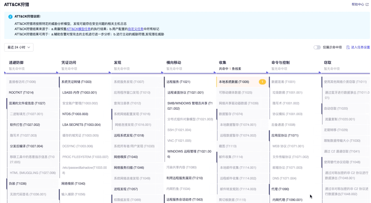Open technique 使用替代协议窃取 (T1048)
Screen dimensions: 371x203
342,162
